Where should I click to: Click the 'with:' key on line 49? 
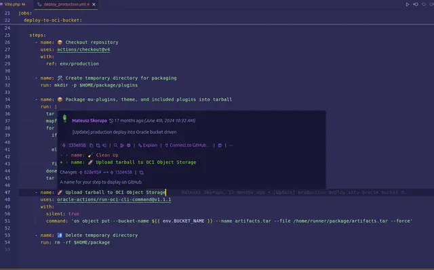47,207
